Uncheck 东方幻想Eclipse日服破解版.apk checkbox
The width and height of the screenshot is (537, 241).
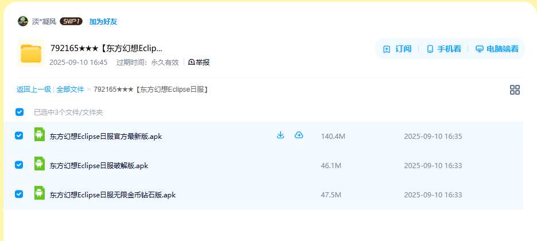[19, 165]
